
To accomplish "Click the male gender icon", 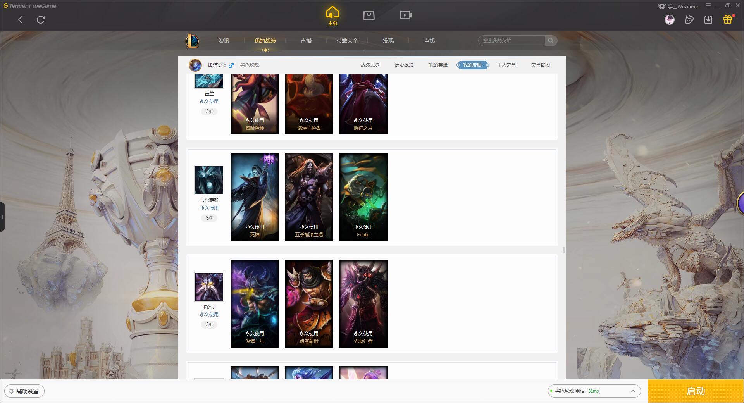I will tap(231, 65).
